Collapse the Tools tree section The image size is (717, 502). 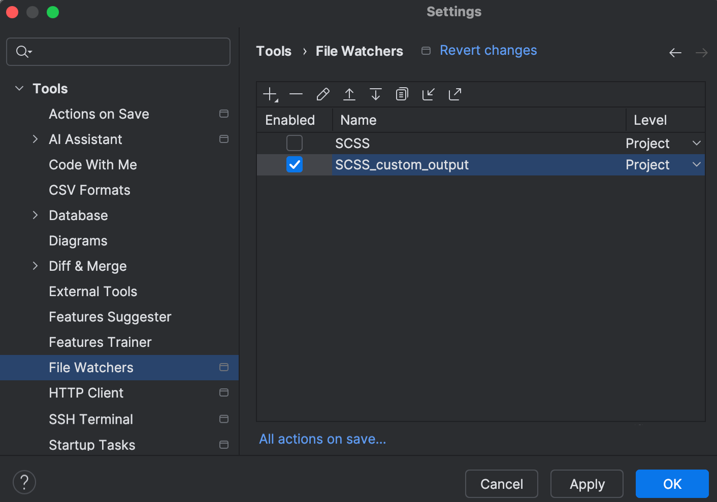pos(19,88)
